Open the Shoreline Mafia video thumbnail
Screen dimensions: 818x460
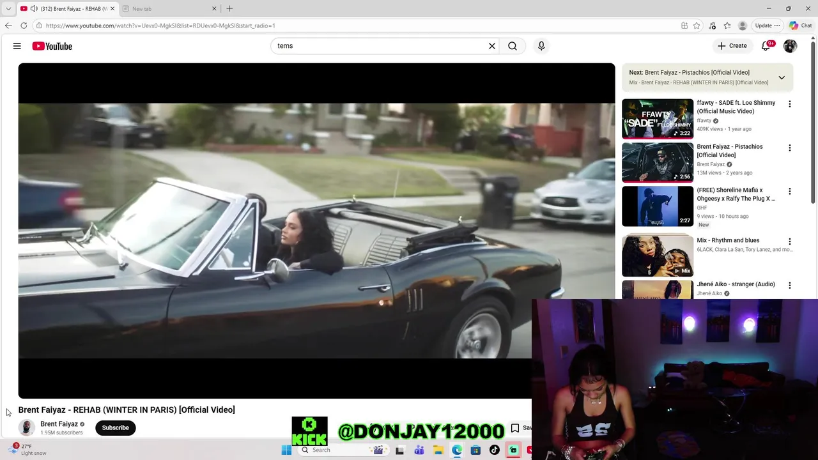[x=658, y=206]
